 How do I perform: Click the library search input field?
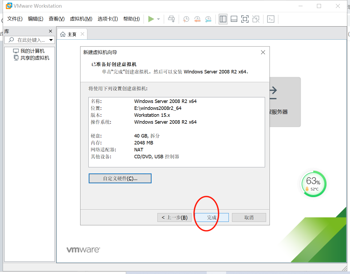click(29, 40)
